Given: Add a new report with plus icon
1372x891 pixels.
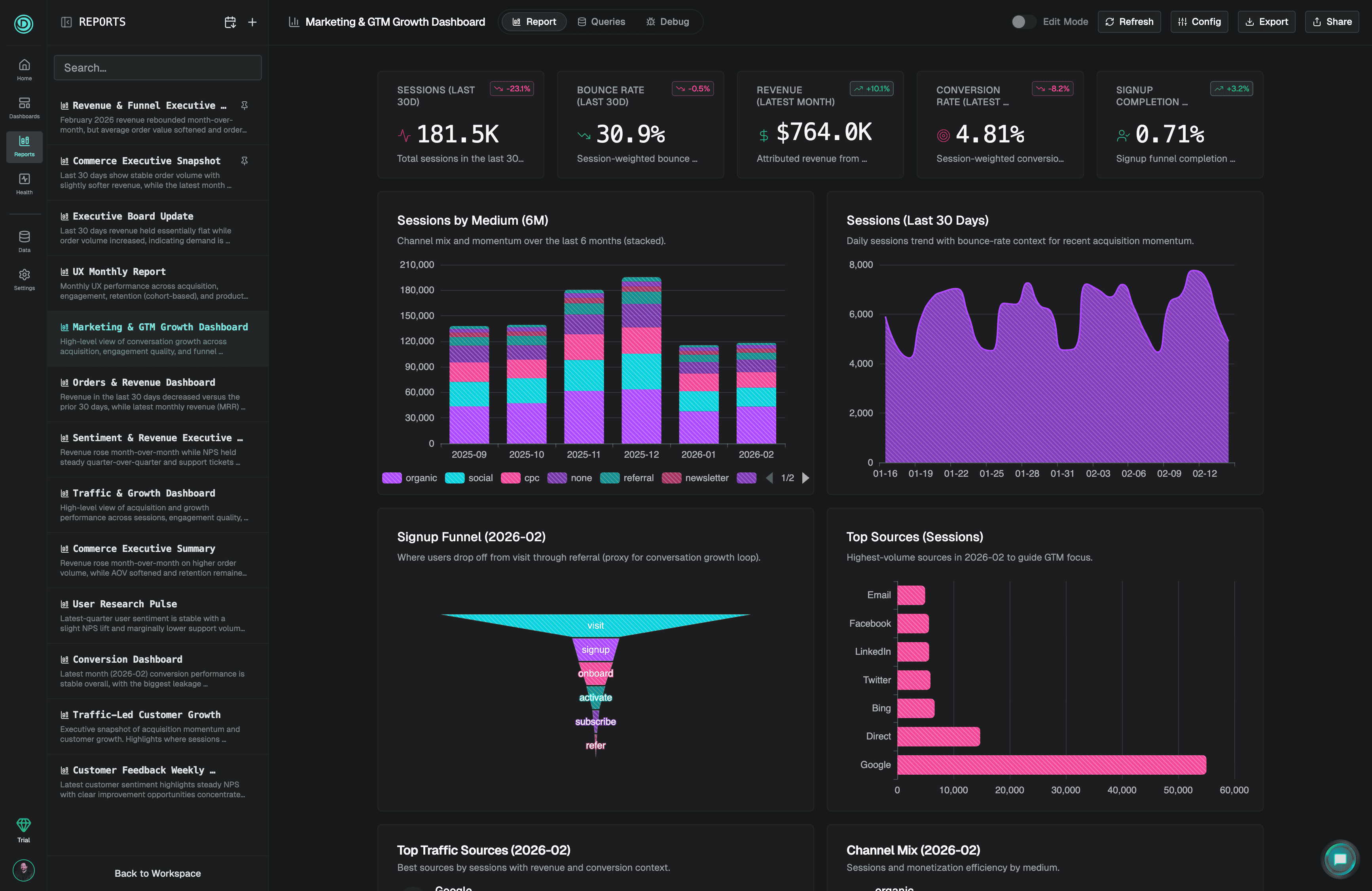Looking at the screenshot, I should tap(252, 22).
